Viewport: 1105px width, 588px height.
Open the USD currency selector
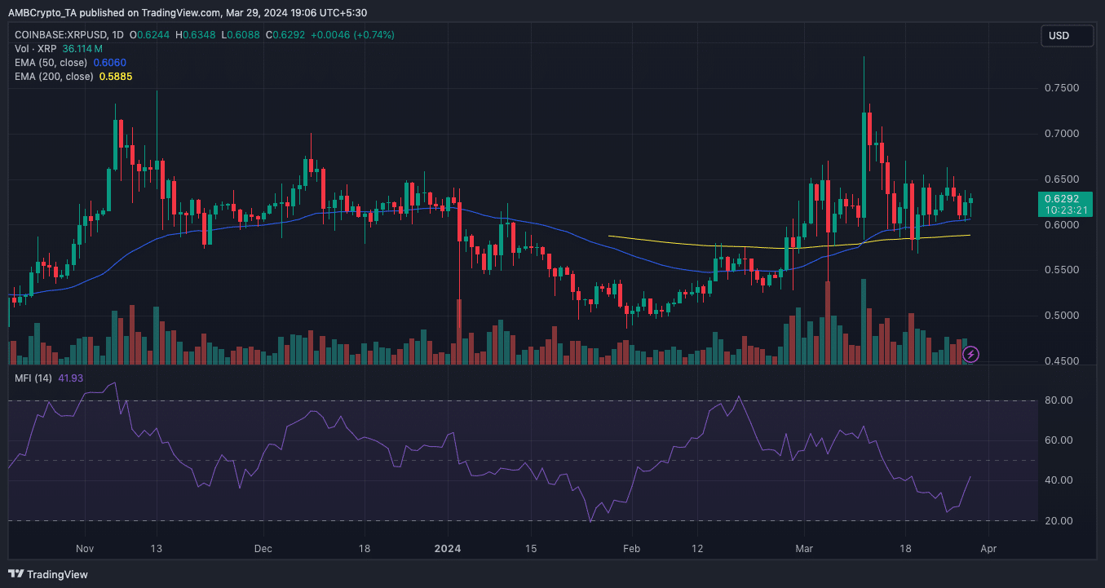pyautogui.click(x=1067, y=36)
